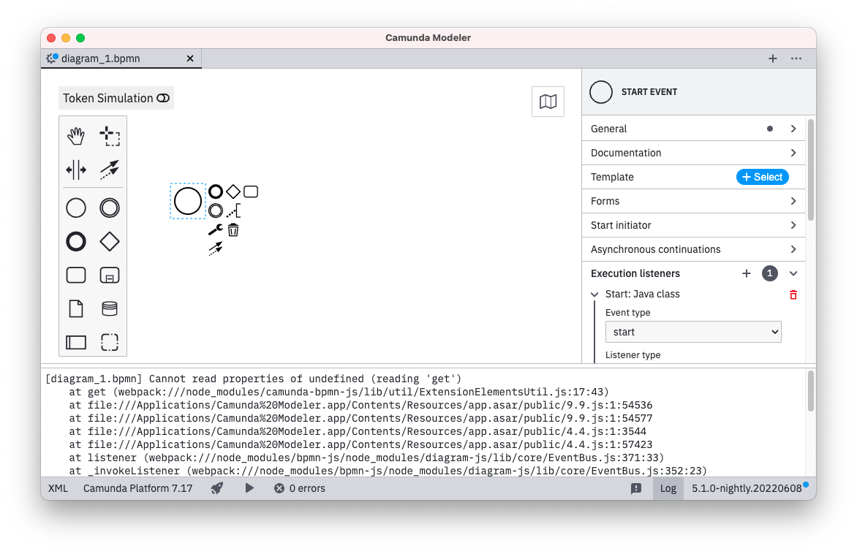857x554 pixels.
Task: Select the Hand tool in the palette
Action: (76, 135)
